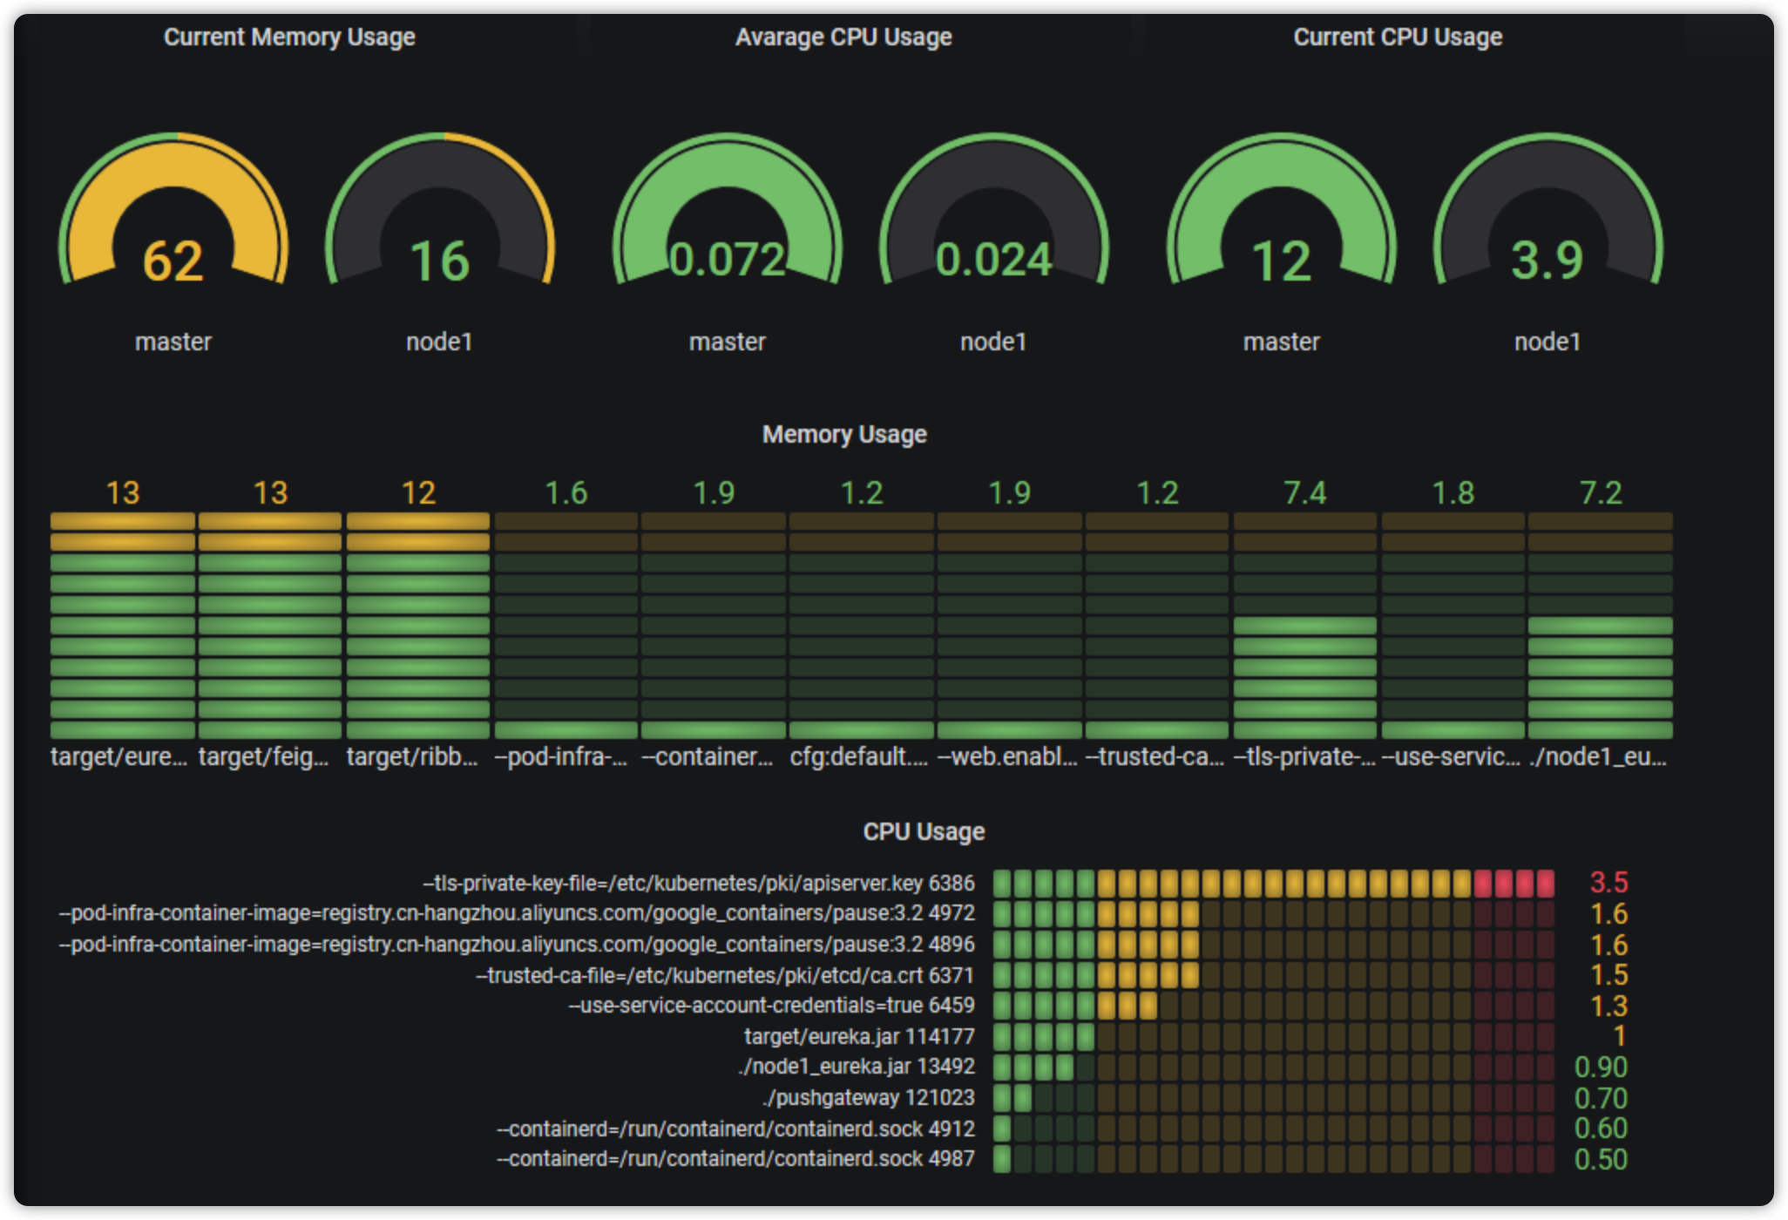Click the 0.70 CPU usage value
Image resolution: width=1788 pixels, height=1220 pixels.
[x=1601, y=1098]
